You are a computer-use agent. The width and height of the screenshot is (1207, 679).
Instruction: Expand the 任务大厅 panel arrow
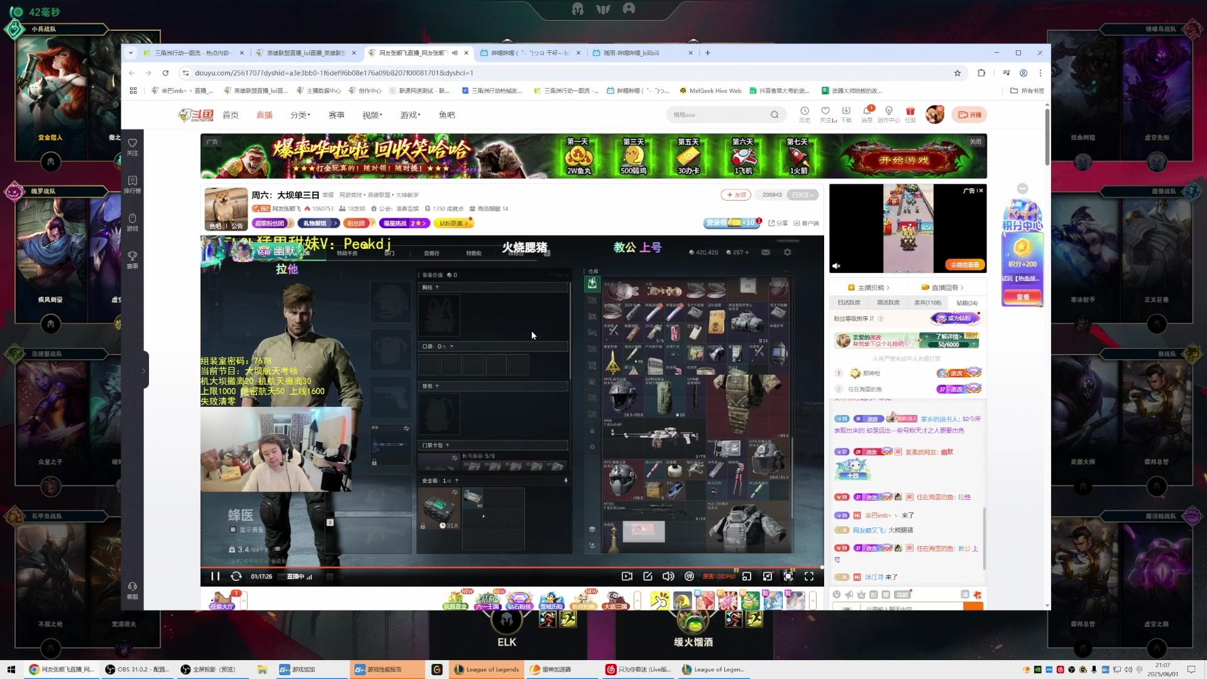[x=243, y=601]
